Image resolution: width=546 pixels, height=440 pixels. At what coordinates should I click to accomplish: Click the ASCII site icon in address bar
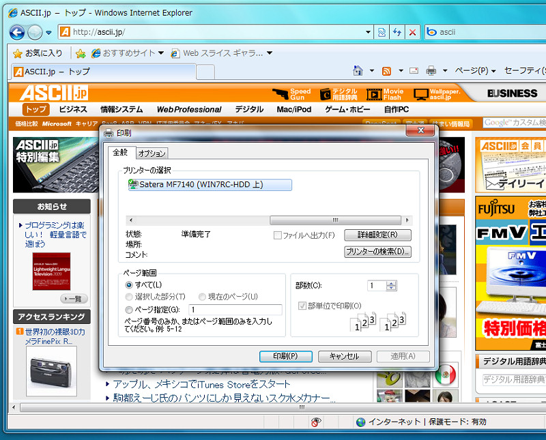(x=65, y=32)
